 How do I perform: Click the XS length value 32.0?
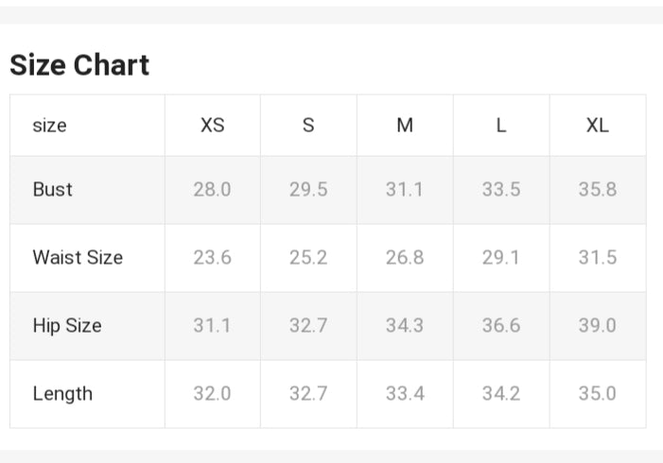212,393
